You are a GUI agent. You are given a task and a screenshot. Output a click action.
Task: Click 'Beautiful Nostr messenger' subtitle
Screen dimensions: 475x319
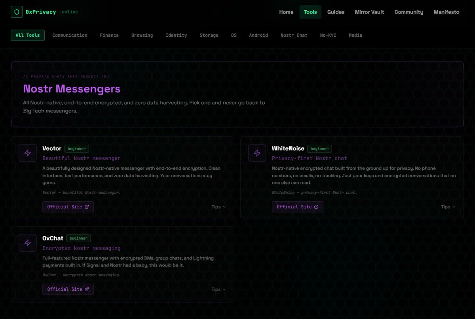point(82,158)
